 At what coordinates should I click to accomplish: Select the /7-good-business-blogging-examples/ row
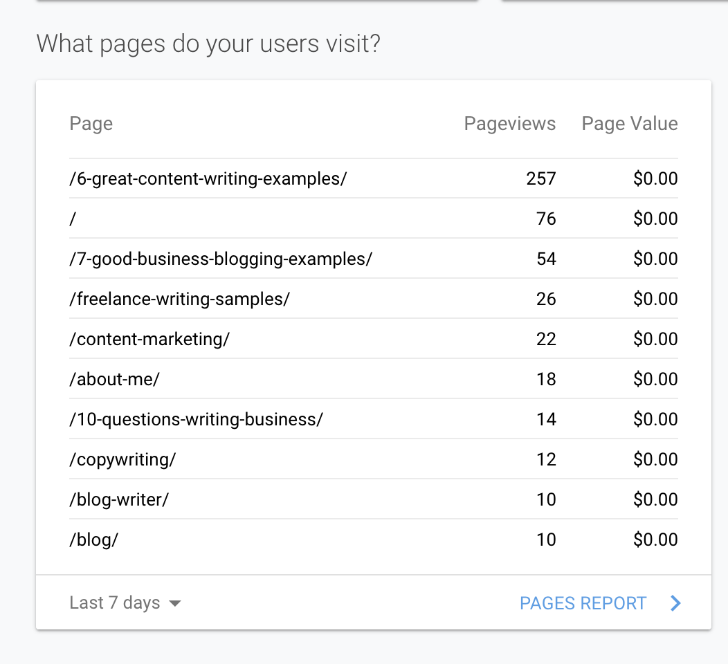point(220,259)
